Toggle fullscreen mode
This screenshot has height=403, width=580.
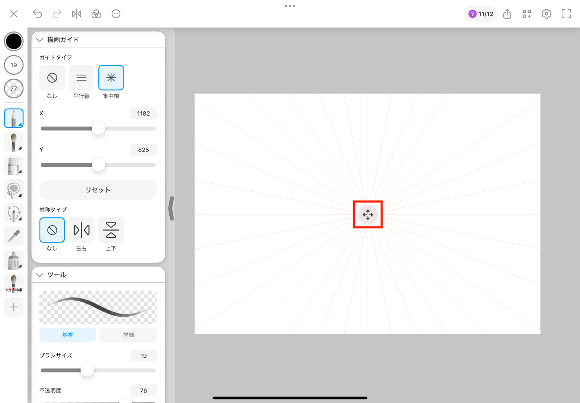pyautogui.click(x=566, y=14)
